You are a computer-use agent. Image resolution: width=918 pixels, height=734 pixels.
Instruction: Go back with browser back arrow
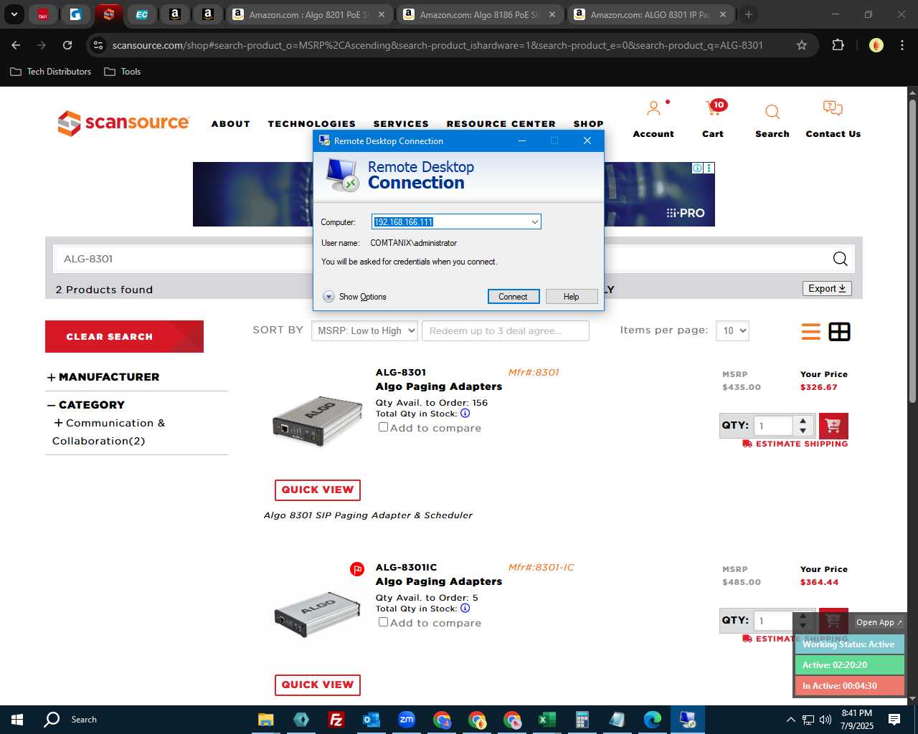click(16, 45)
